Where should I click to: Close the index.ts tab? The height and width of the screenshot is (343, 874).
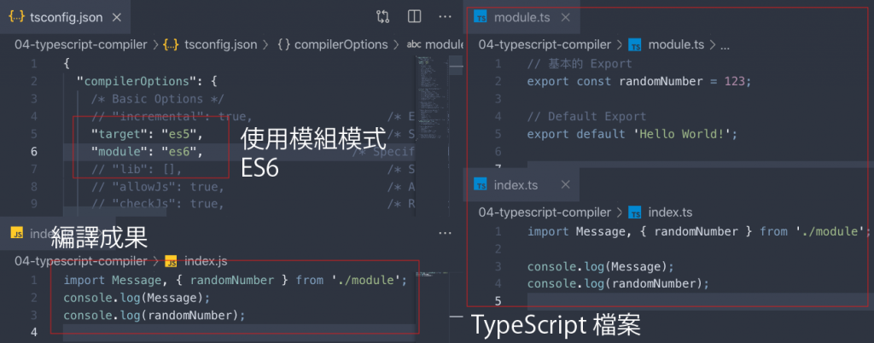(565, 185)
